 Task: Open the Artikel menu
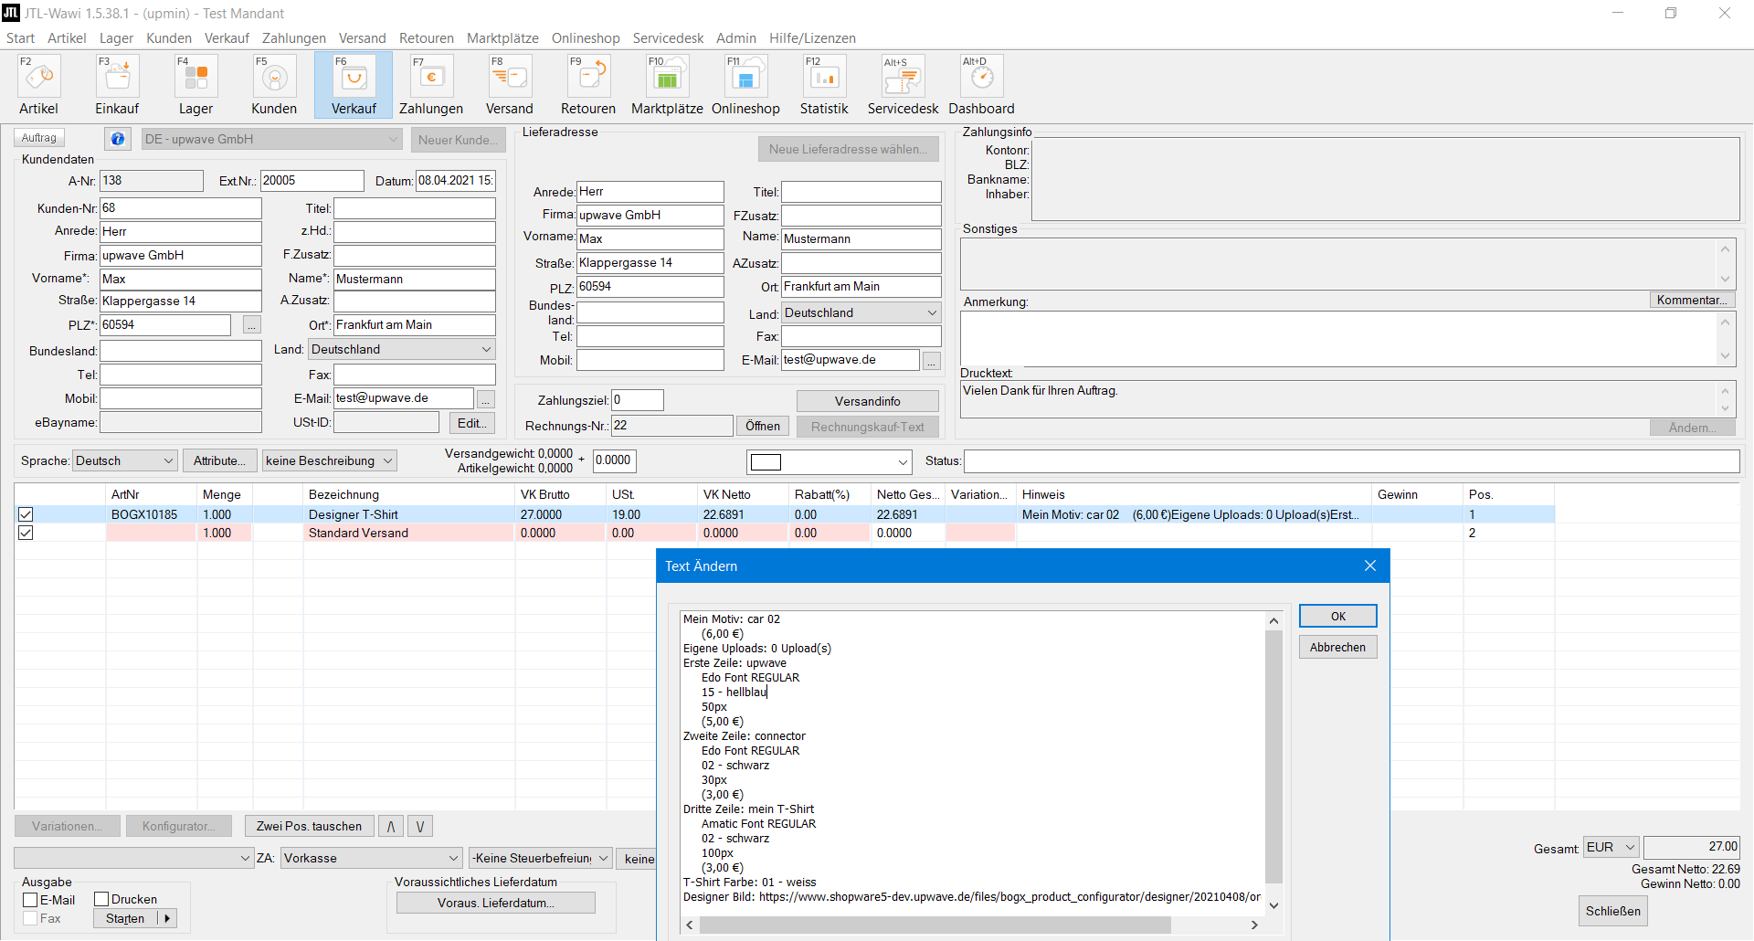click(67, 37)
